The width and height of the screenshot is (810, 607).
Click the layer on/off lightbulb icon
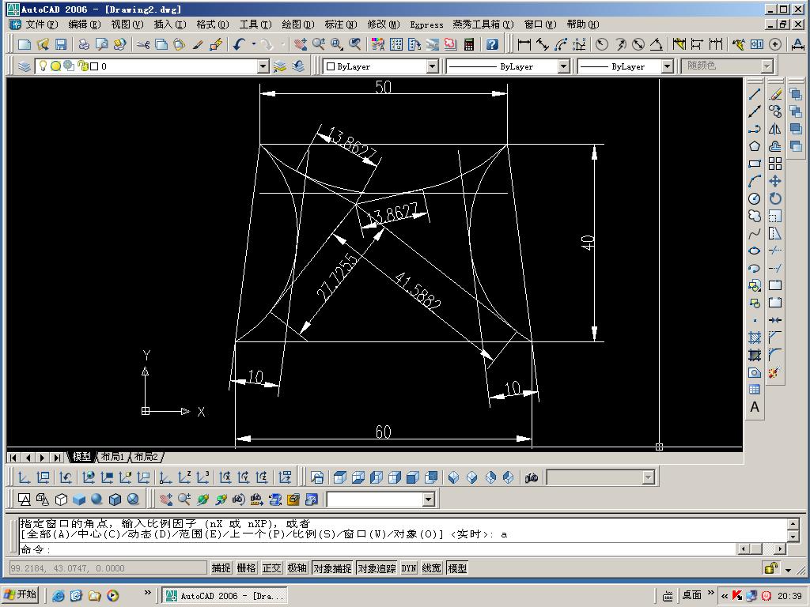43,66
